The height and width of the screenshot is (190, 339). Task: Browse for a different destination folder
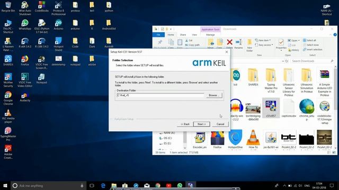(214, 95)
